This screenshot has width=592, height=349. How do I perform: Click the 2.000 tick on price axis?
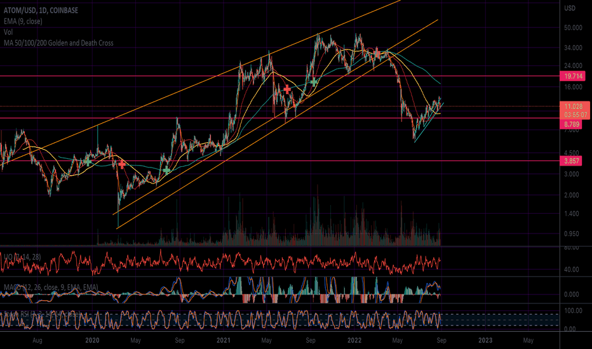(571, 195)
